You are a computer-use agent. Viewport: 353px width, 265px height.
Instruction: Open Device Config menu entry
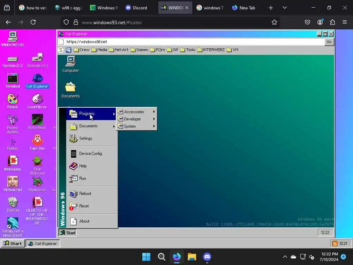point(92,154)
